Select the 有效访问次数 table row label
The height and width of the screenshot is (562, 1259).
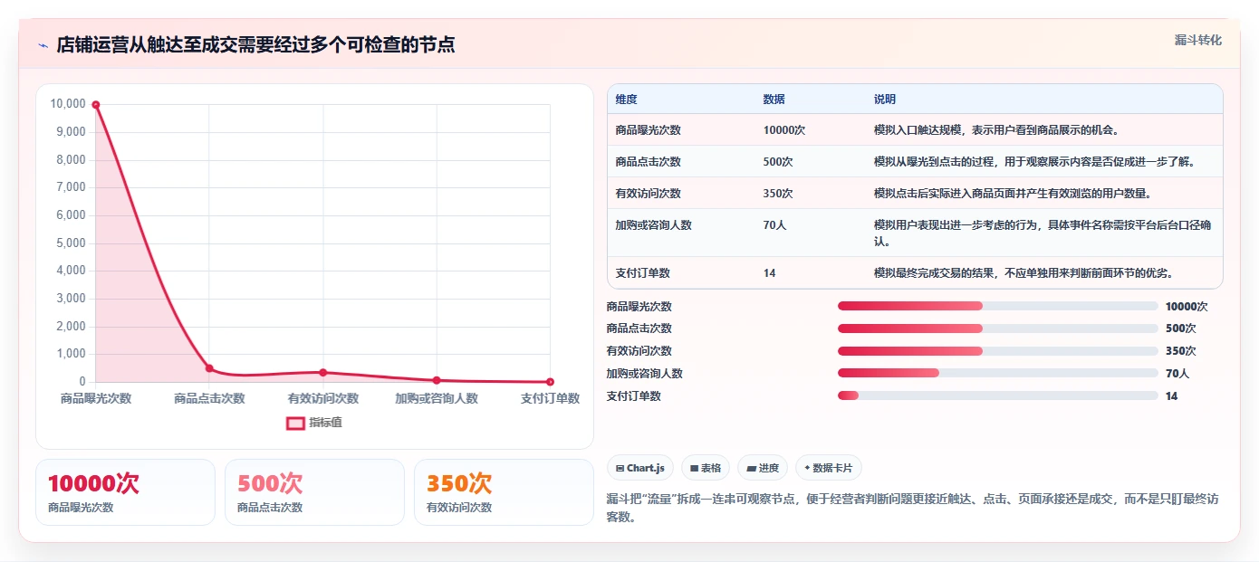click(648, 194)
